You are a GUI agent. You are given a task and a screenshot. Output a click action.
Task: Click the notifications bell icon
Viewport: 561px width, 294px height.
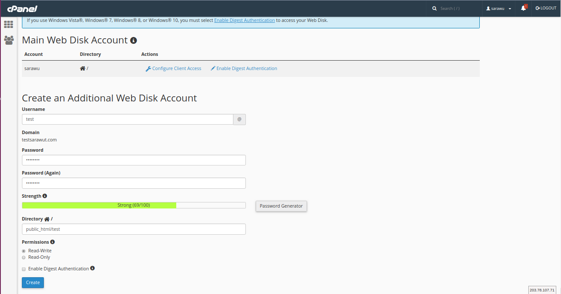point(523,8)
